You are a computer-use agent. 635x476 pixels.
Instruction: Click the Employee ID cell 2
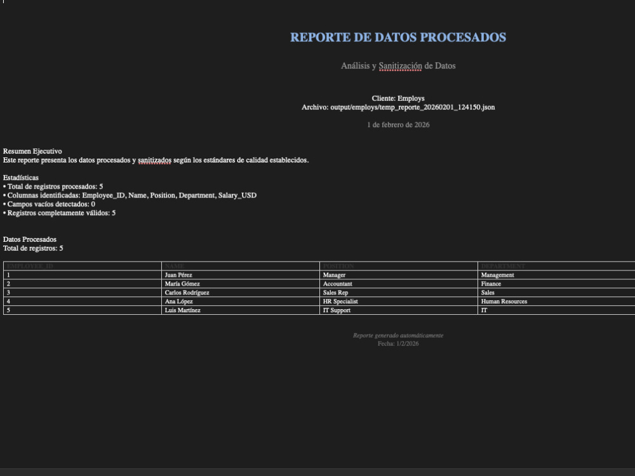tap(83, 284)
